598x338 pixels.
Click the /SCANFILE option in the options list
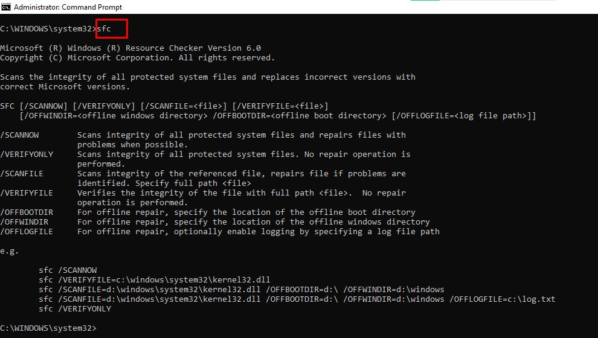click(22, 173)
